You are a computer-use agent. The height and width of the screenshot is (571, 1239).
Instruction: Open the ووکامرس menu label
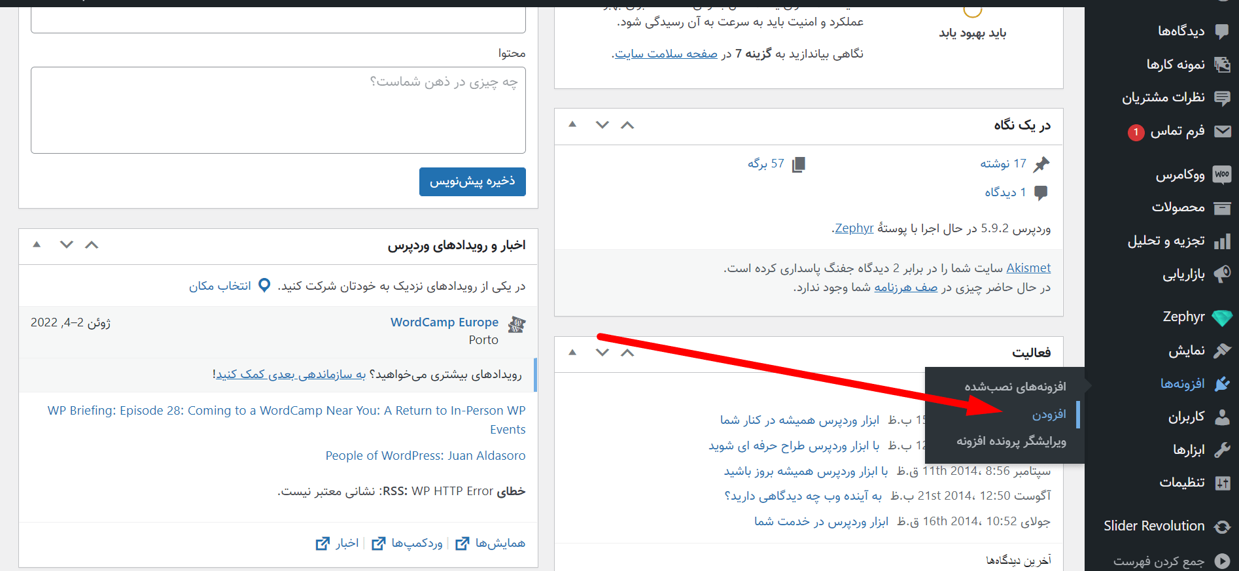1180,175
